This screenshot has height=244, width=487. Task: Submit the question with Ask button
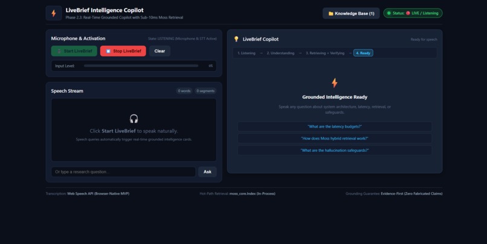(x=207, y=172)
